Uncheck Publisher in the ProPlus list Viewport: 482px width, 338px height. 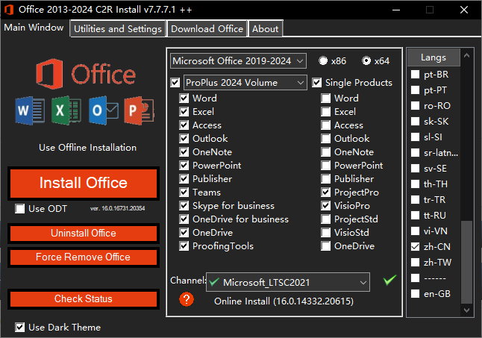(x=184, y=179)
